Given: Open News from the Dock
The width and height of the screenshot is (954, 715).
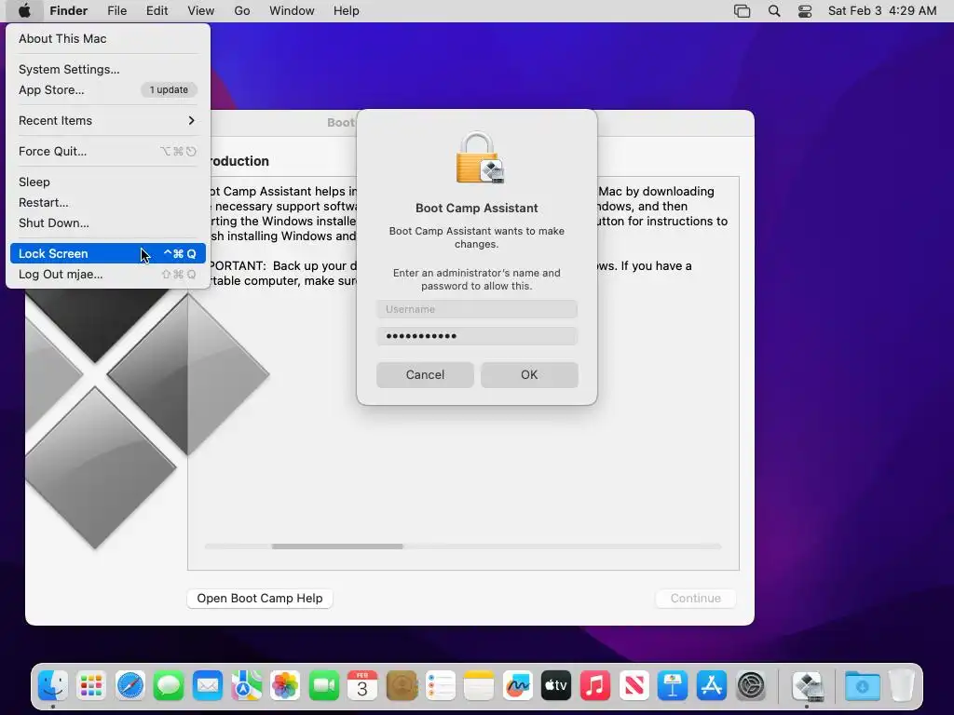Looking at the screenshot, I should coord(634,686).
